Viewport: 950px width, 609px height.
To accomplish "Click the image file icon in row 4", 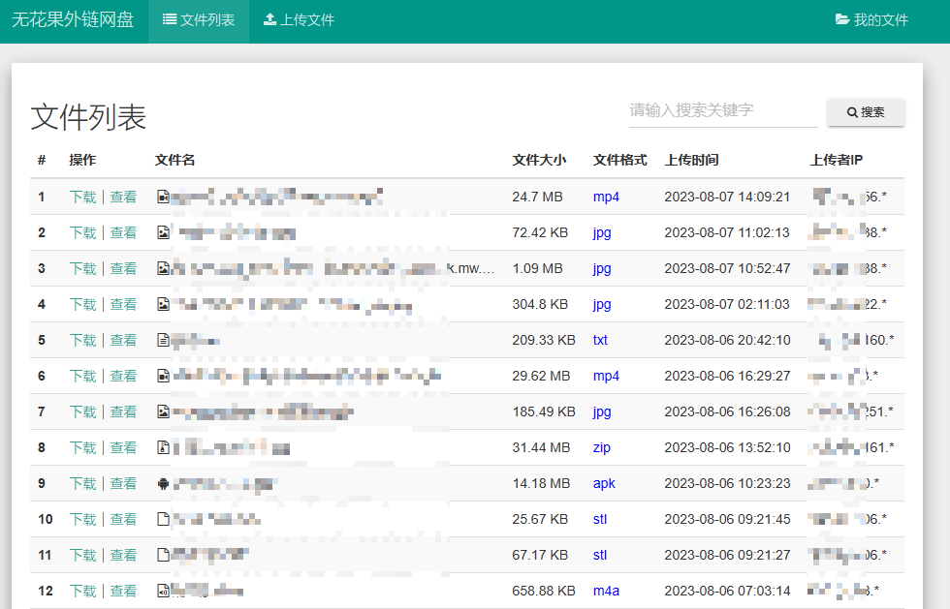I will 163,304.
